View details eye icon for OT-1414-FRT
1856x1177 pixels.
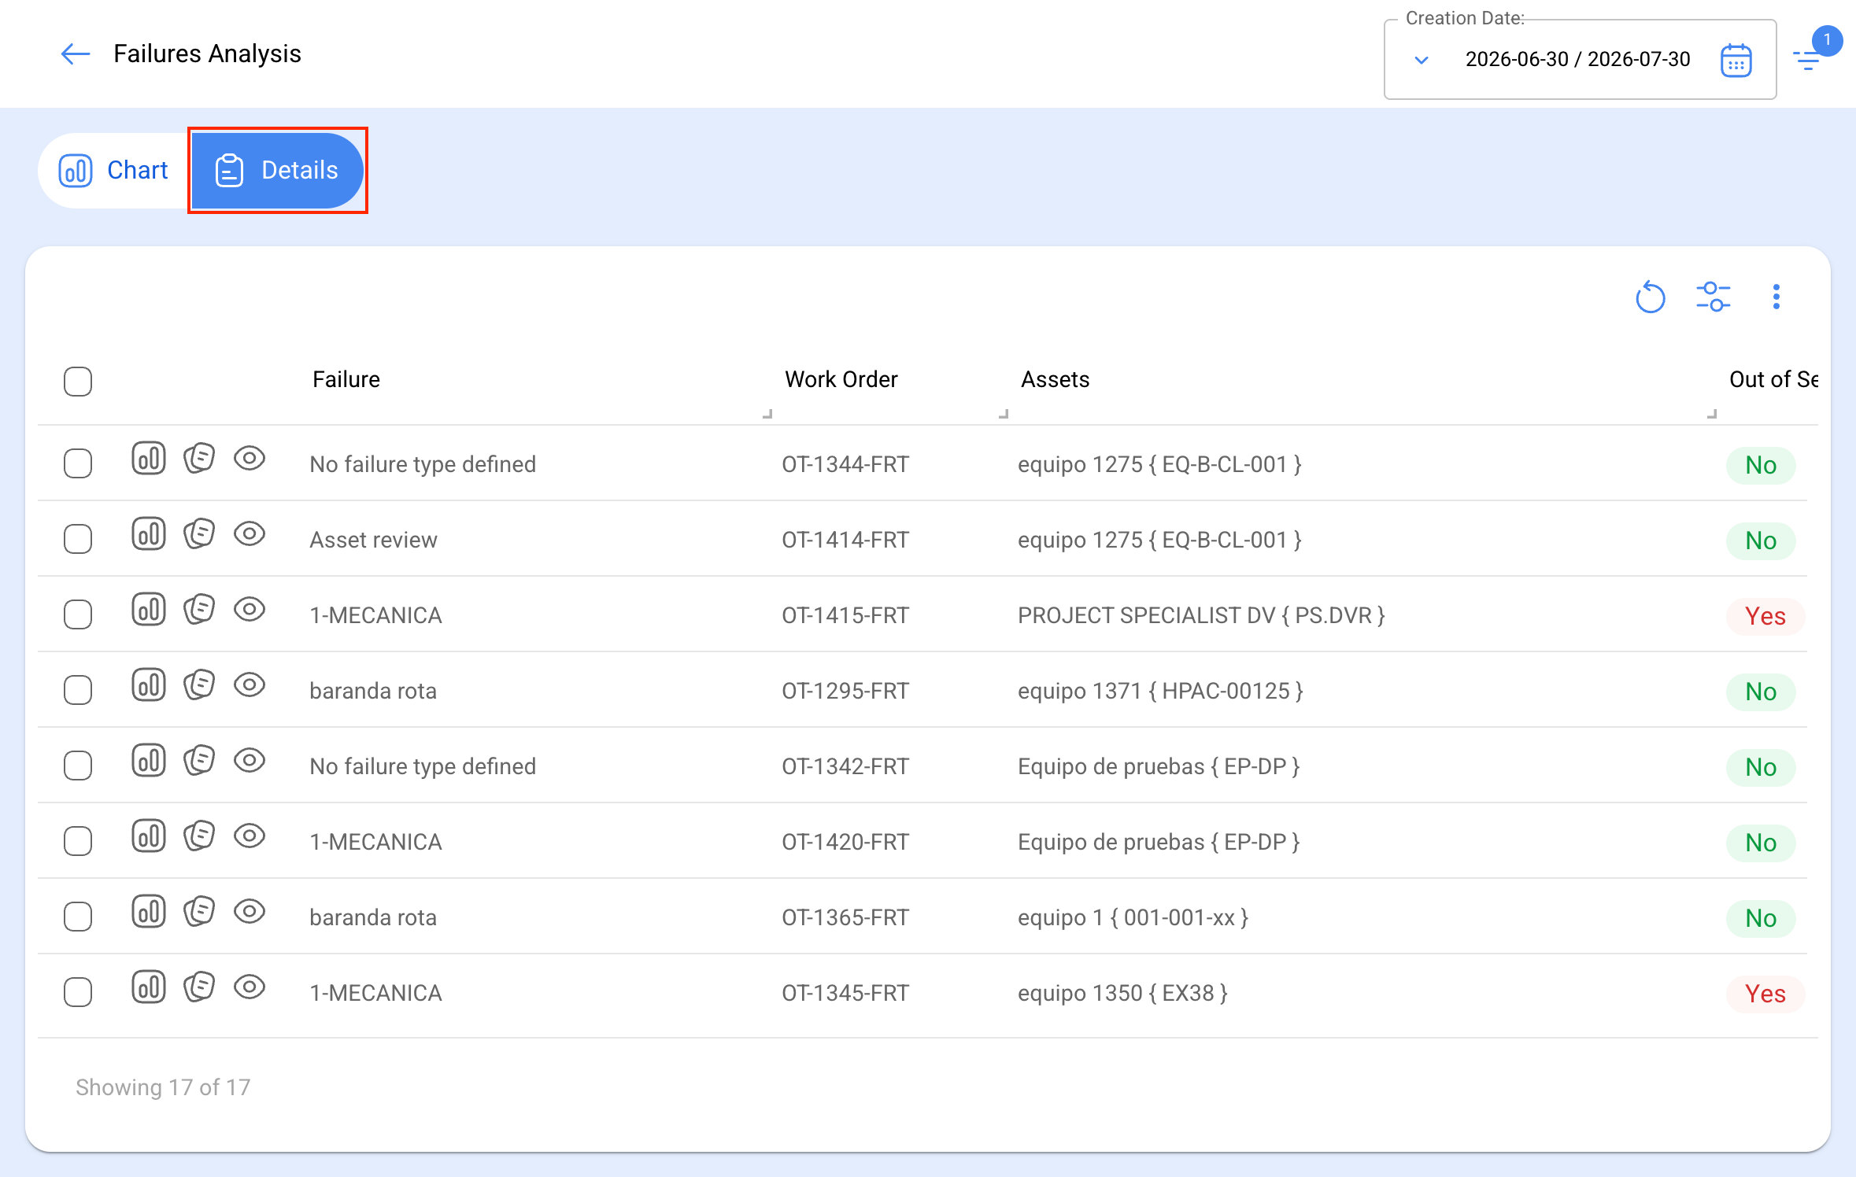(x=250, y=533)
